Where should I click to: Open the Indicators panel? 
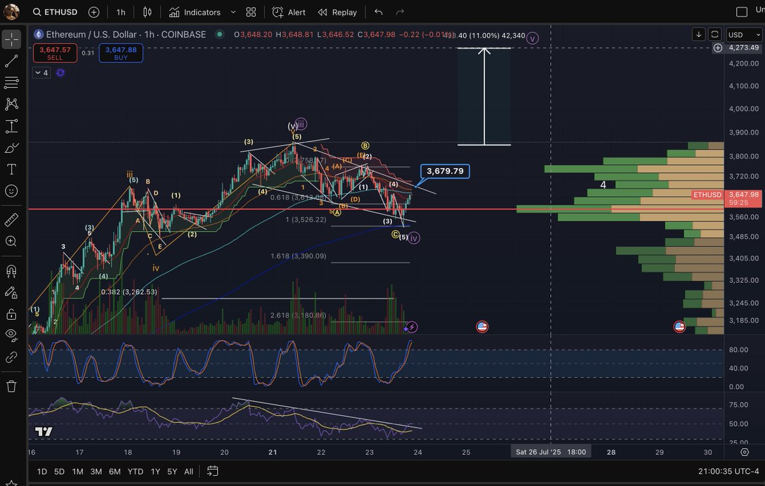click(x=195, y=12)
